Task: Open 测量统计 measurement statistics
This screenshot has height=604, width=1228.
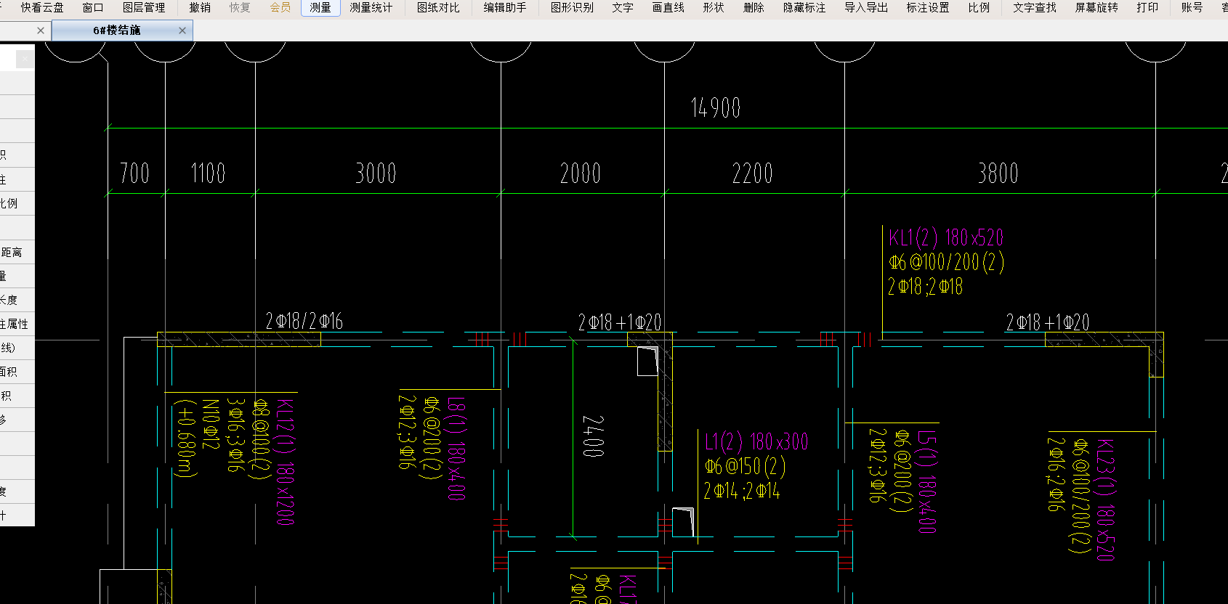Action: click(x=371, y=7)
